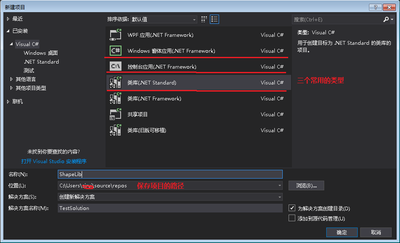Open the 位置 path dropdown arrow

(280, 186)
